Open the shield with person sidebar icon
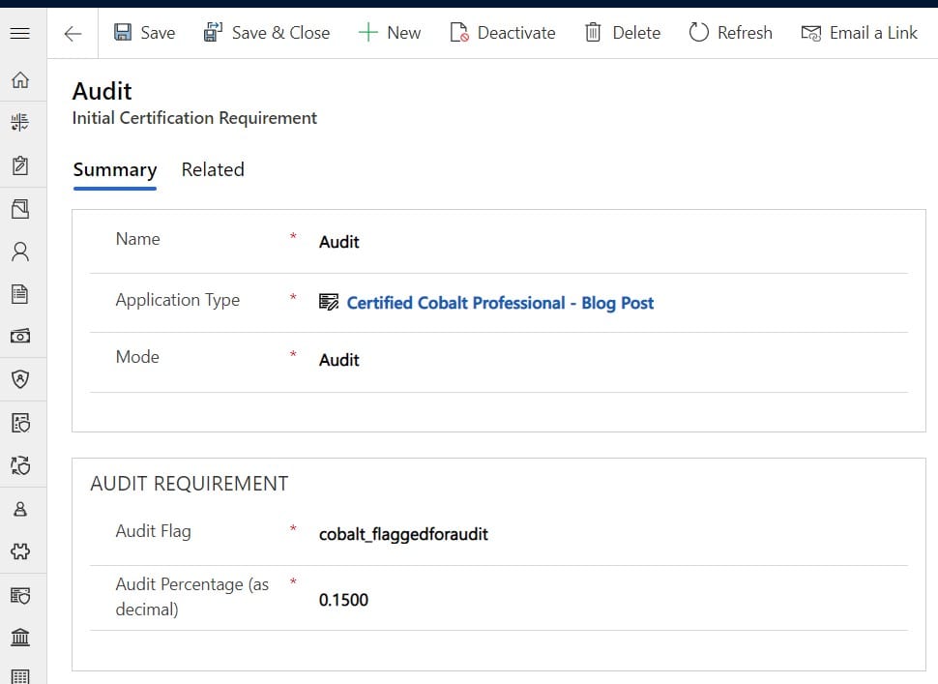The height and width of the screenshot is (684, 938). [x=20, y=379]
